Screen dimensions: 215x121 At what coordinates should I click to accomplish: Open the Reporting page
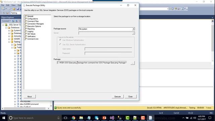[x=31, y=29]
